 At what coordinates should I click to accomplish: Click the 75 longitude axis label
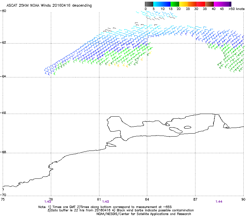3,199
